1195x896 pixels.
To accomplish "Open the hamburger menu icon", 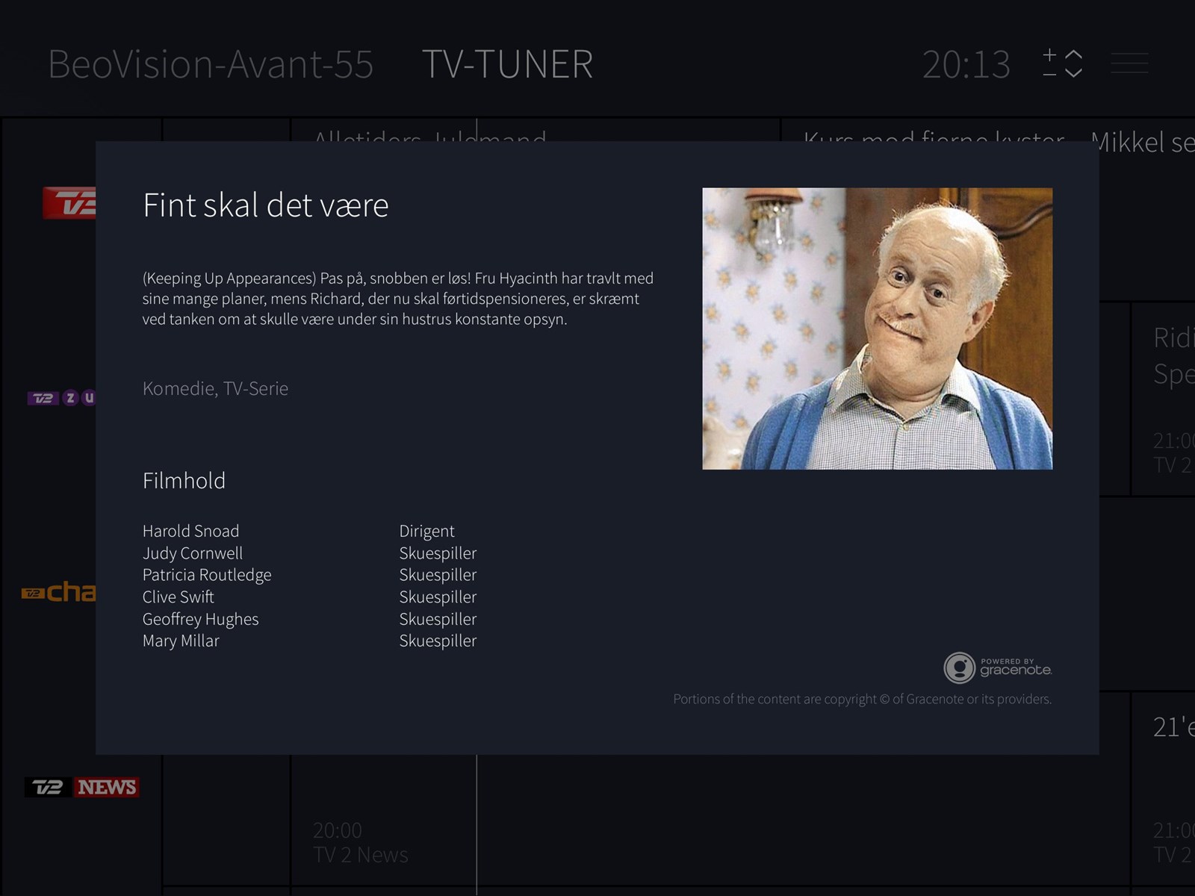I will tap(1129, 63).
